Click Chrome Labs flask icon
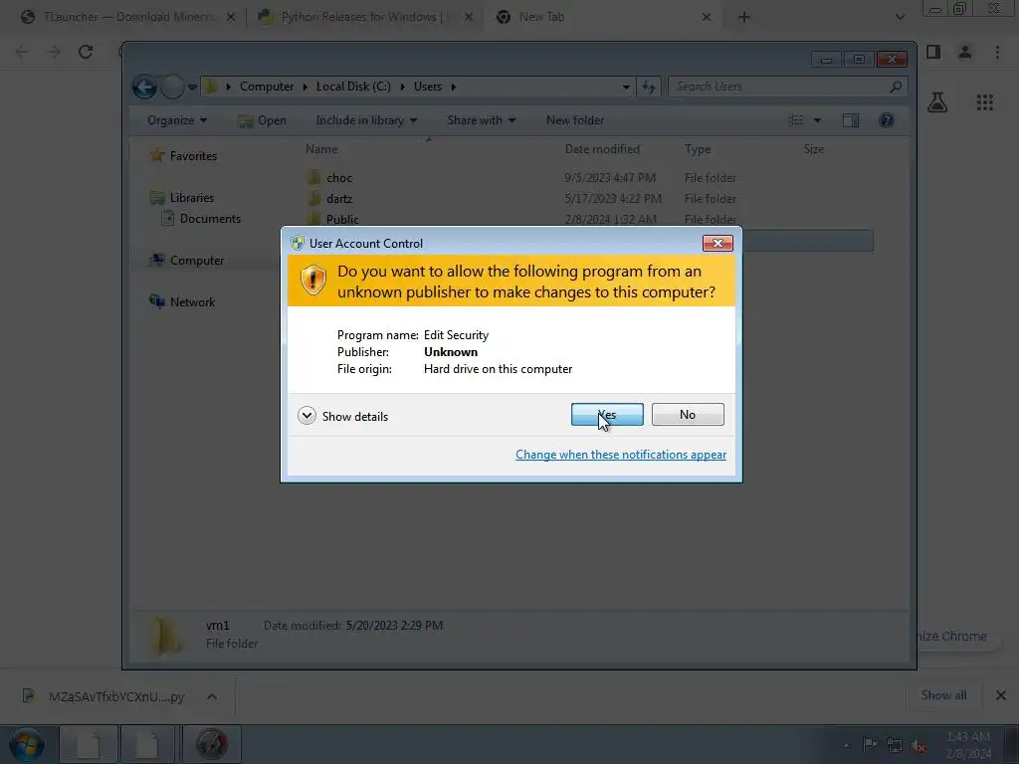This screenshot has width=1019, height=764. point(937,102)
